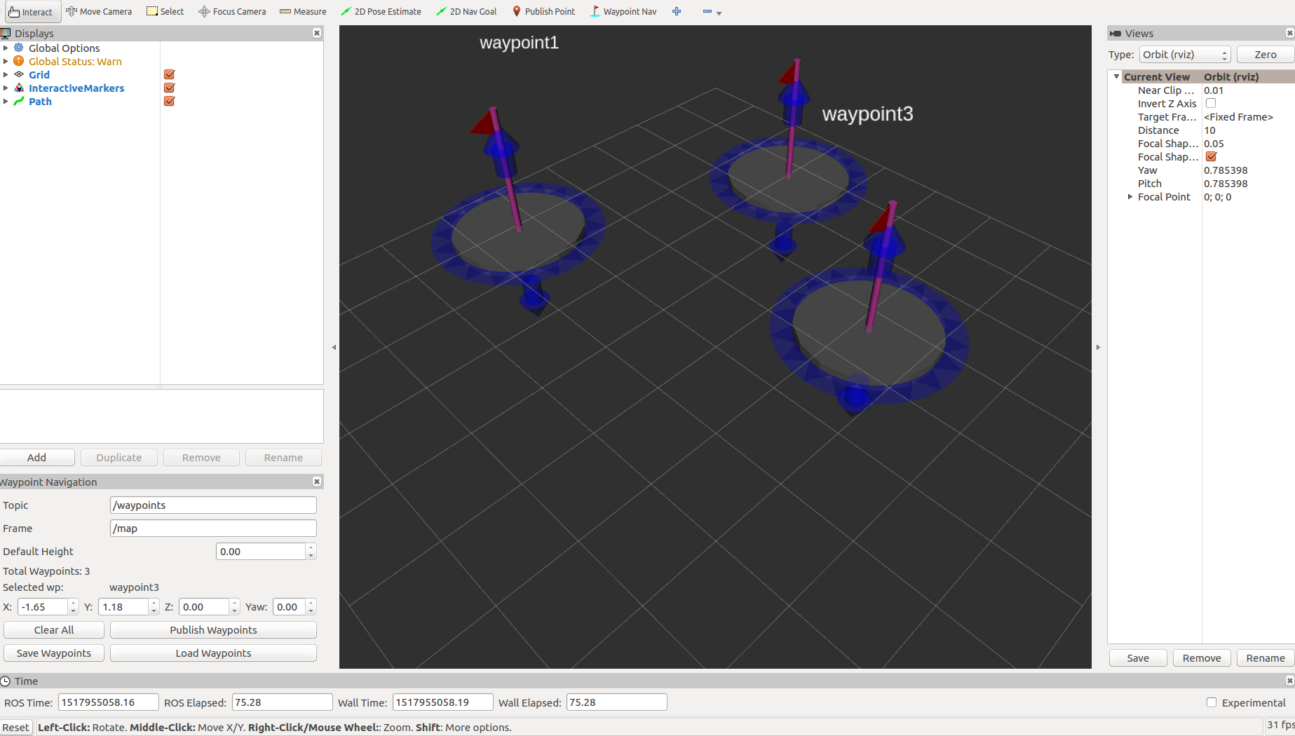Select the Move Camera tool

[x=99, y=11]
